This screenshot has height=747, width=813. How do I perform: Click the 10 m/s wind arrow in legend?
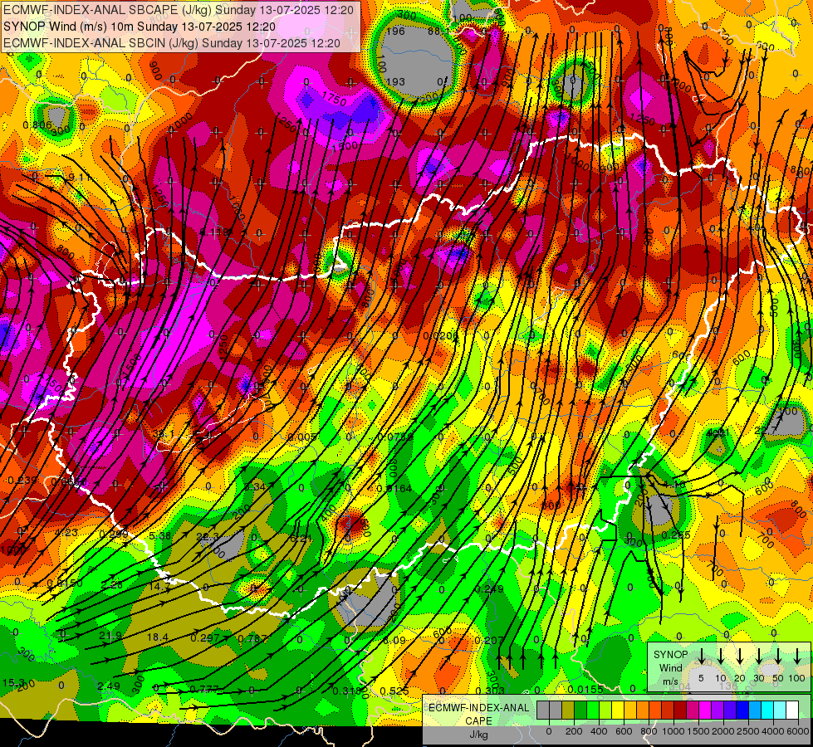pos(721,657)
